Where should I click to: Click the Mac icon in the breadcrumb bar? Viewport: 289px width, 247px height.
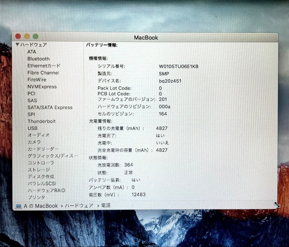coord(18,206)
